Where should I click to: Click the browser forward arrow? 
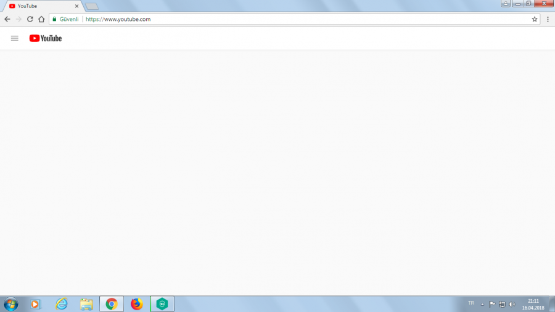tap(18, 19)
